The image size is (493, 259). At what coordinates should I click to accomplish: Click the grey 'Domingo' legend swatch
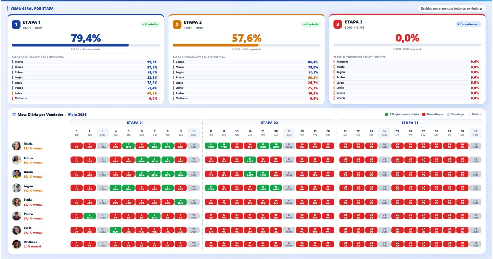coord(448,114)
